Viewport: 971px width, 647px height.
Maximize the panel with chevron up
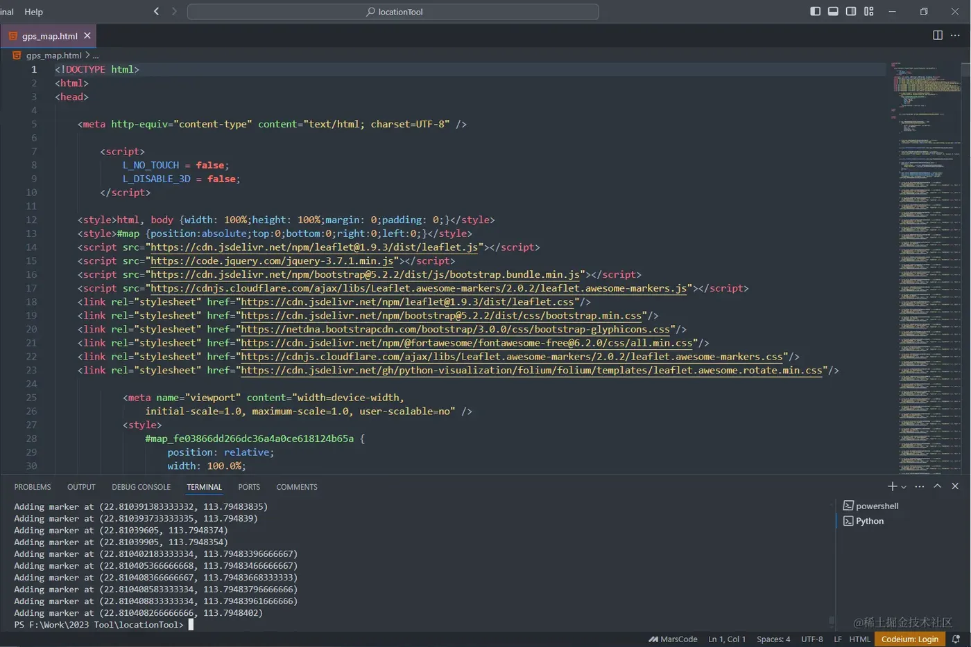pos(937,486)
